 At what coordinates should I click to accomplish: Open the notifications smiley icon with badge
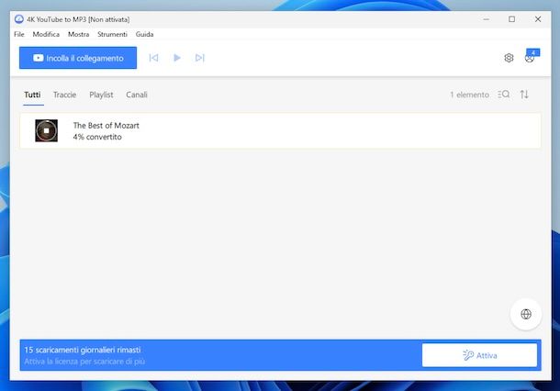click(531, 56)
